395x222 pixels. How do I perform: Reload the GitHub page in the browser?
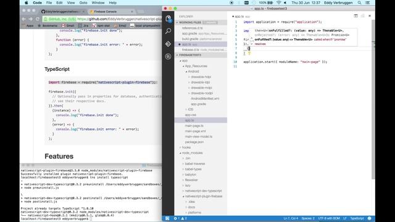[x=38, y=19]
